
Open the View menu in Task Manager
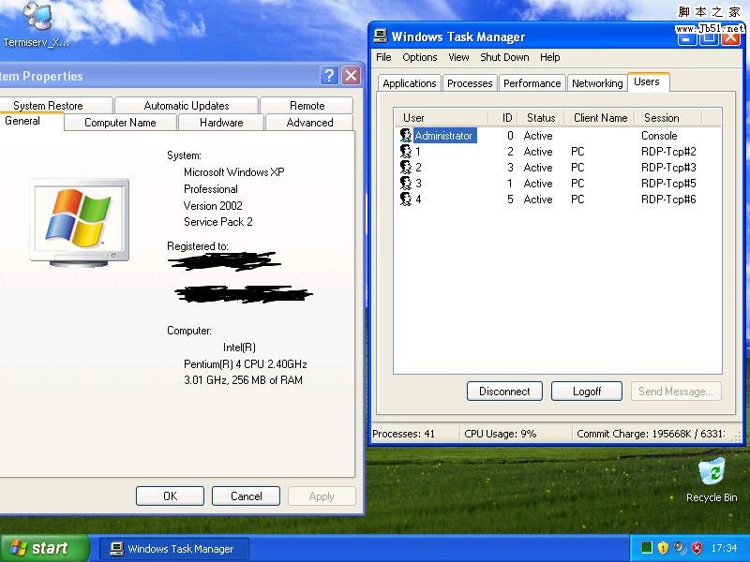click(x=458, y=57)
